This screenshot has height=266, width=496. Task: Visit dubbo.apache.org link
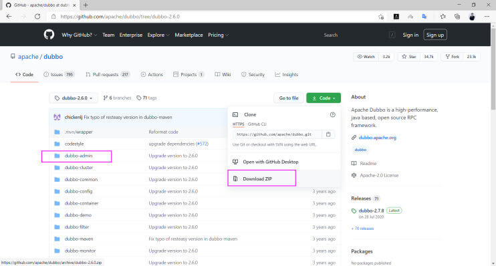(x=378, y=138)
